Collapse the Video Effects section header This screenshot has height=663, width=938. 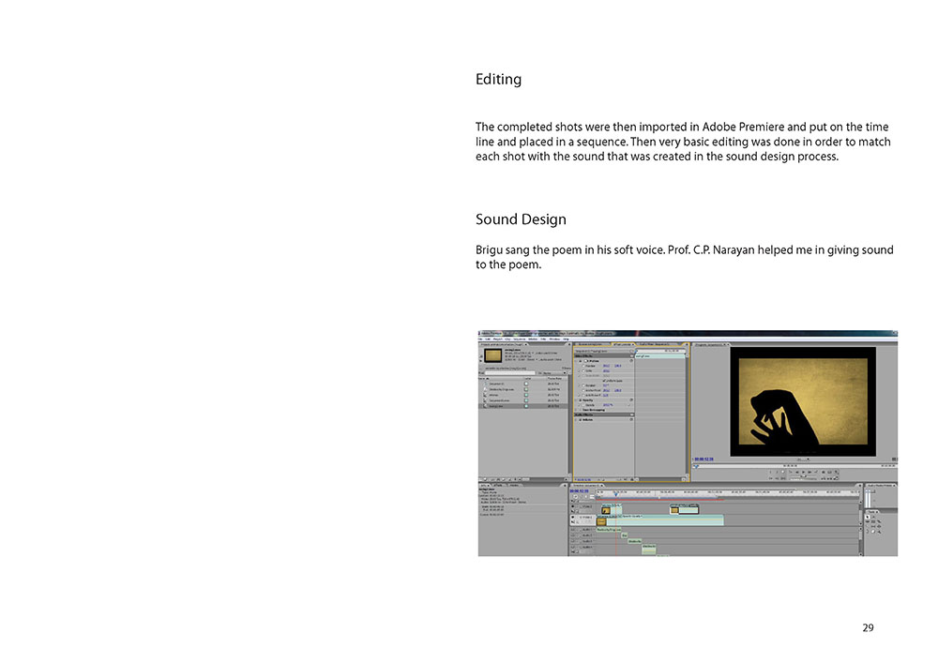(x=631, y=355)
